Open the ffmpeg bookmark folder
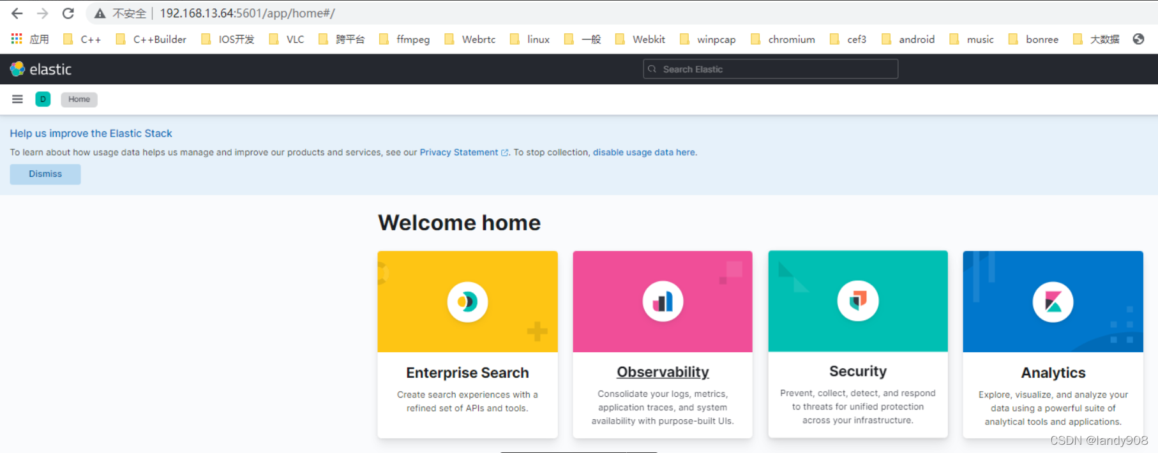This screenshot has width=1158, height=453. click(x=404, y=39)
